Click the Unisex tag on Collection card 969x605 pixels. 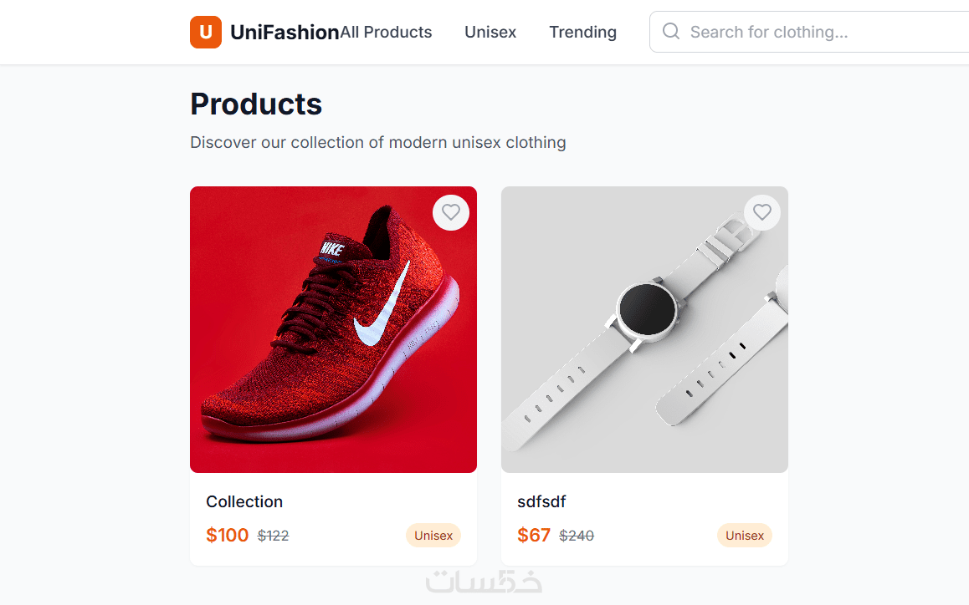[433, 536]
